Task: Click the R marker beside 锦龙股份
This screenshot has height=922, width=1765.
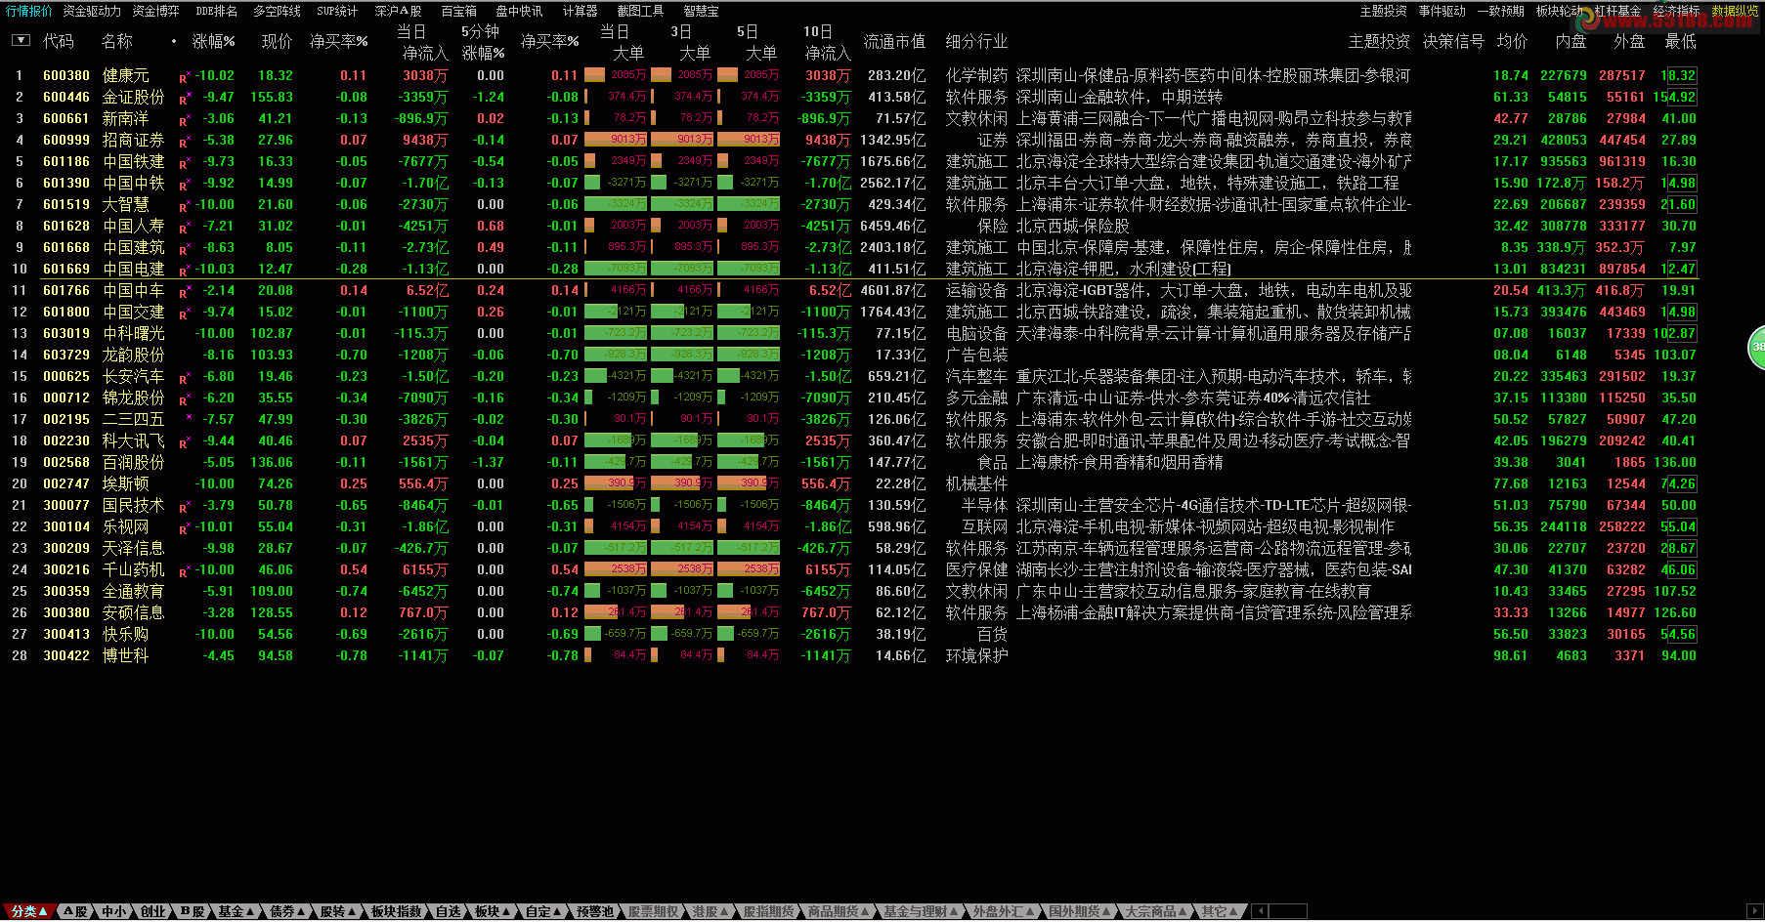Action: coord(184,399)
